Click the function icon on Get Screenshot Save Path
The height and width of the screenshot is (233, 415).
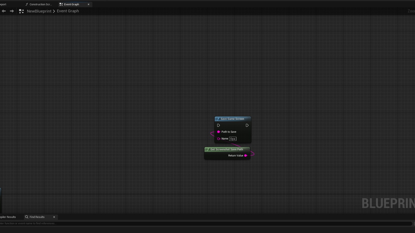[208, 150]
